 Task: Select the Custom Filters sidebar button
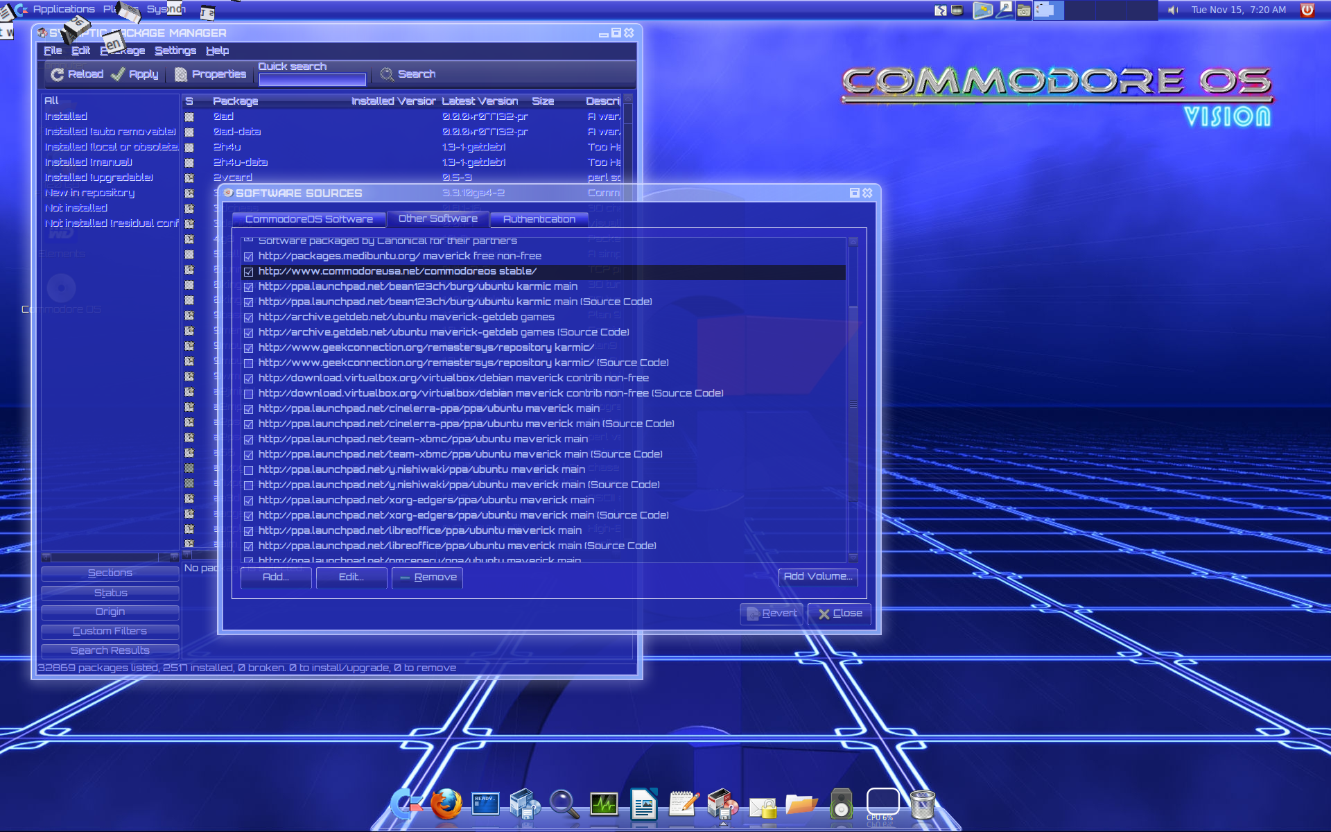pyautogui.click(x=109, y=631)
